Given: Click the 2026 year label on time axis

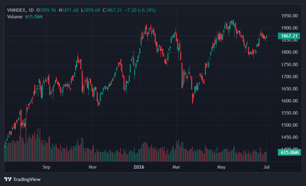Looking at the screenshot, I should pos(139,167).
